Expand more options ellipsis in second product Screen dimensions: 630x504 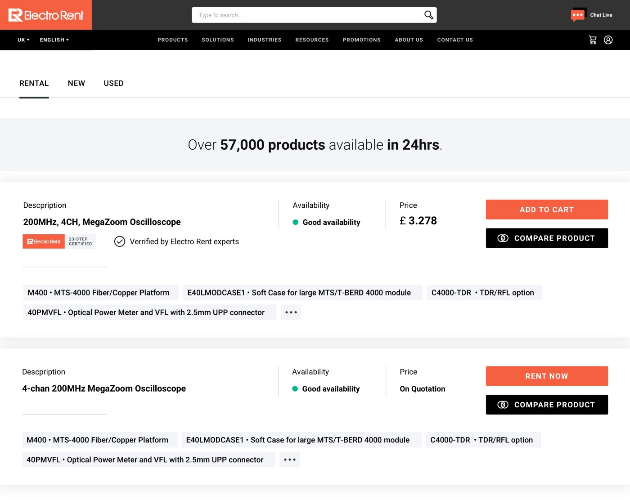pyautogui.click(x=290, y=460)
